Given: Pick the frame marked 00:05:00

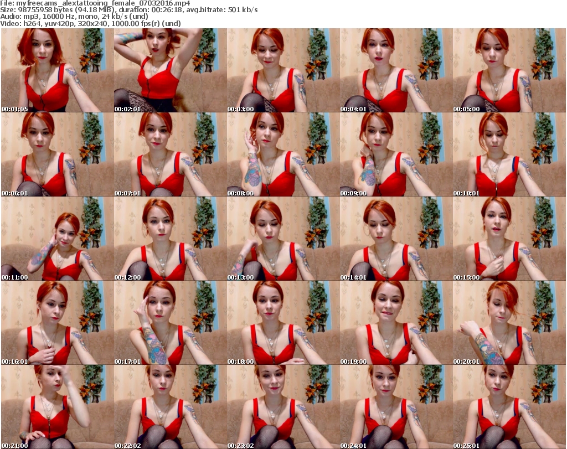Looking at the screenshot, I should point(509,70).
